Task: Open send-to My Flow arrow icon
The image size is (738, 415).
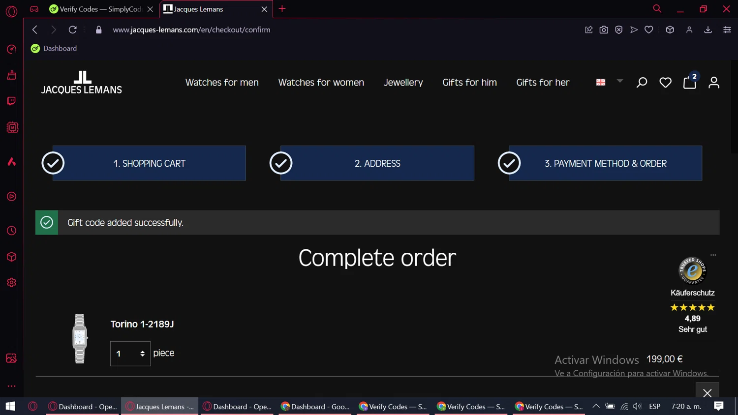Action: point(634,30)
